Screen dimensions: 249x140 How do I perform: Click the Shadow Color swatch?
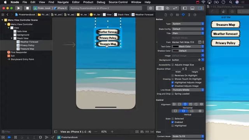(x=175, y=51)
